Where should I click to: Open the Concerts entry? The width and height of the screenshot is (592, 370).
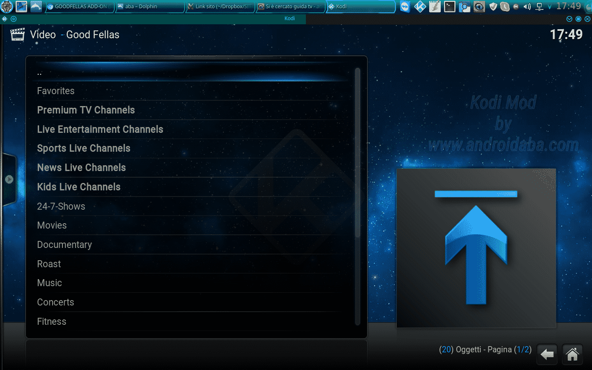[193, 302]
